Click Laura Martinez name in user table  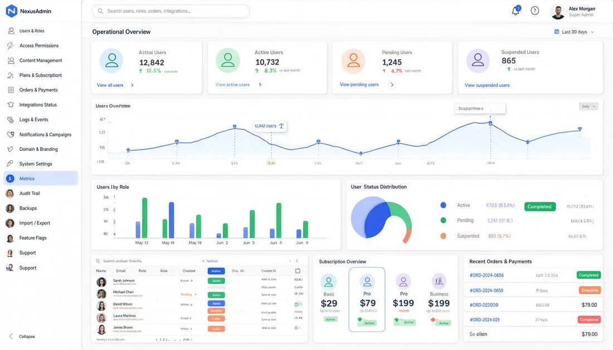click(x=124, y=316)
